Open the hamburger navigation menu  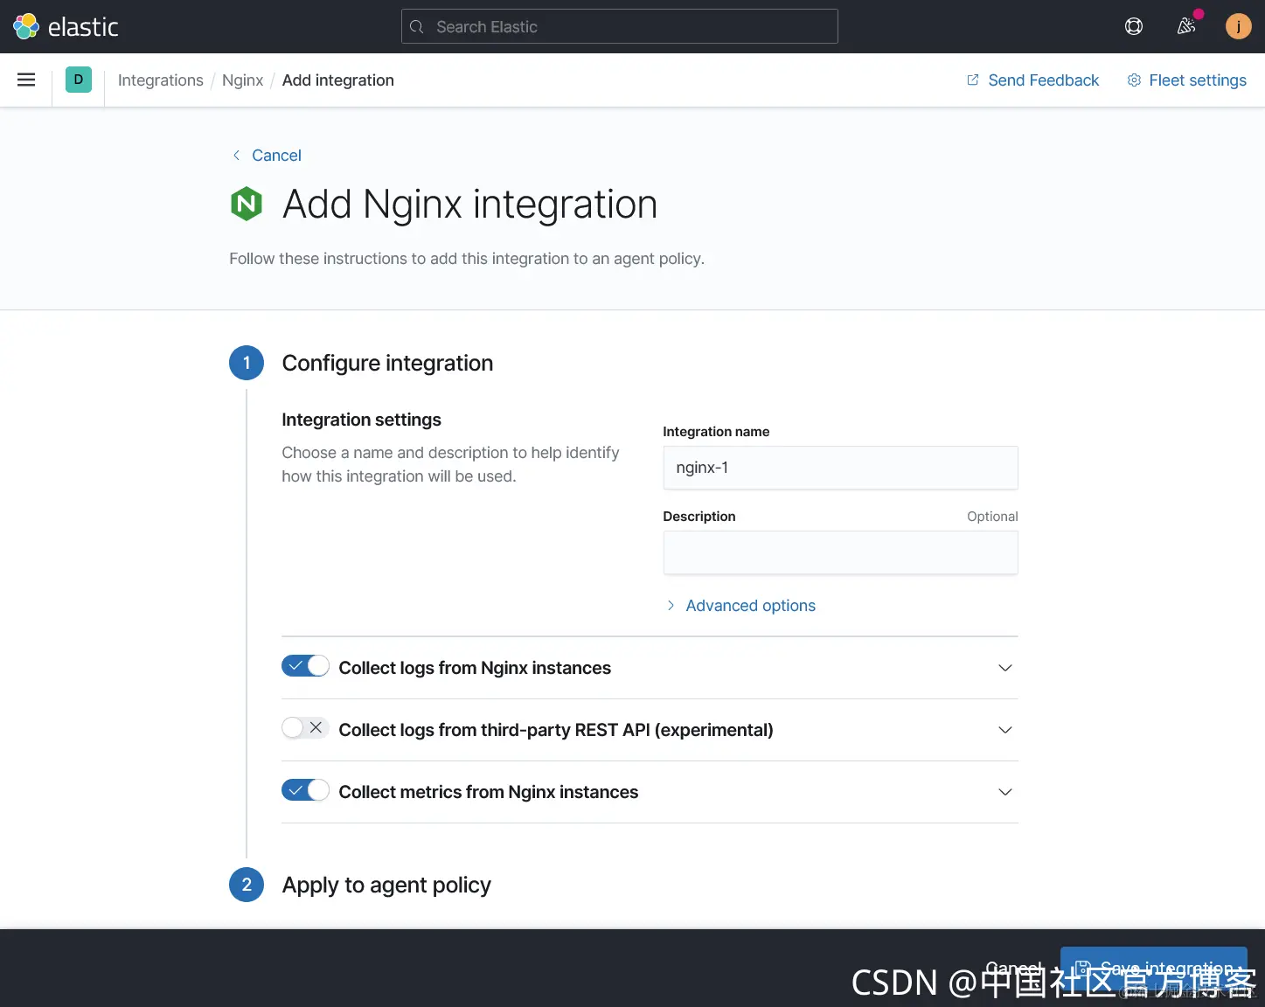(26, 80)
